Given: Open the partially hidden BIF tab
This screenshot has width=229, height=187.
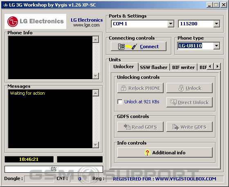Looking at the screenshot, I should click(202, 67).
